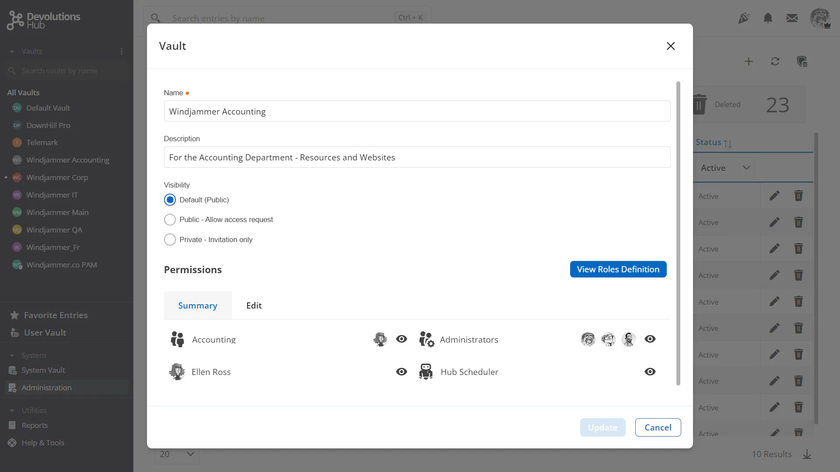Image resolution: width=840 pixels, height=472 pixels.
Task: Select Public - Allow access request option
Action: 170,219
